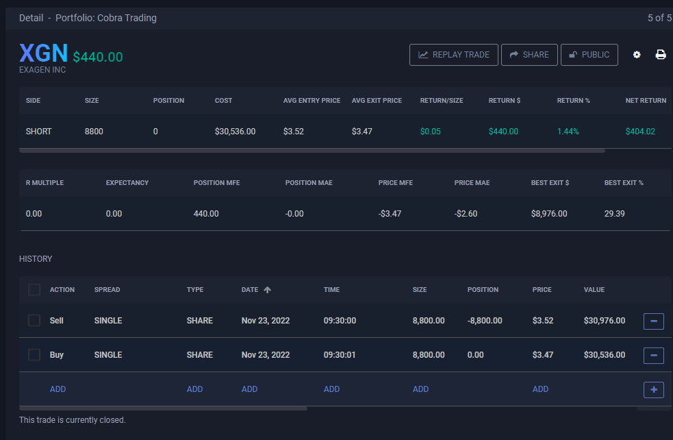Click ADD under the Size column
Viewport: 673px width, 440px height.
(x=420, y=389)
